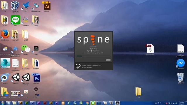The width and height of the screenshot is (187, 105).
Task: Open the stick figure PSD file
Action: (36, 92)
